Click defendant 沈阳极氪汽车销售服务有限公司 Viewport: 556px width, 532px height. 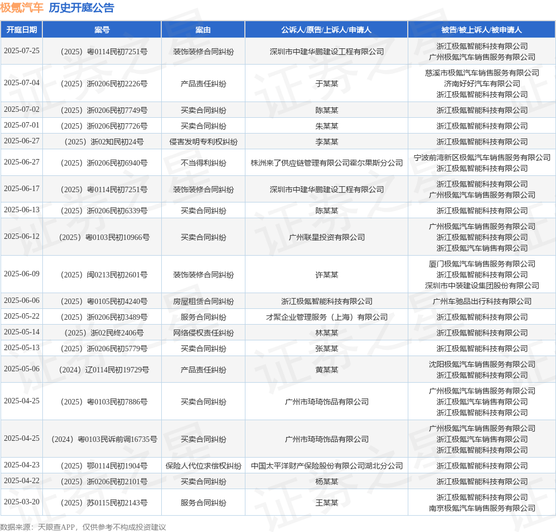point(482,364)
